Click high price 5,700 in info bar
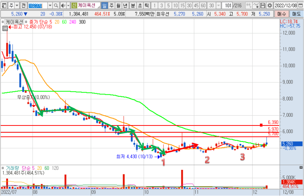304x196 pixels. click(242, 14)
